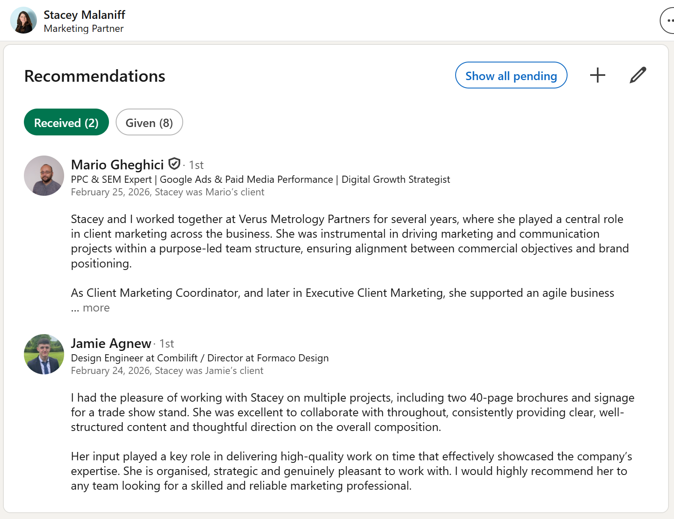Image resolution: width=674 pixels, height=519 pixels.
Task: Click Stacey Malaniff's header profile photo
Action: click(x=23, y=20)
